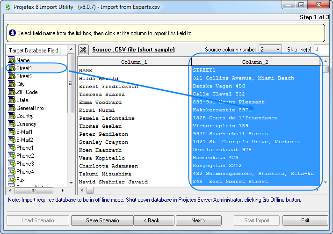Proceed with the Next button

coord(199,220)
